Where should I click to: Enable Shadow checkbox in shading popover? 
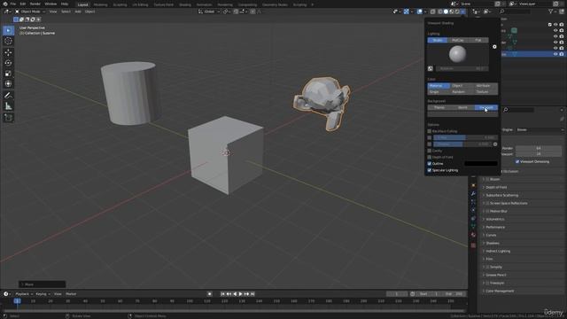tap(430, 144)
